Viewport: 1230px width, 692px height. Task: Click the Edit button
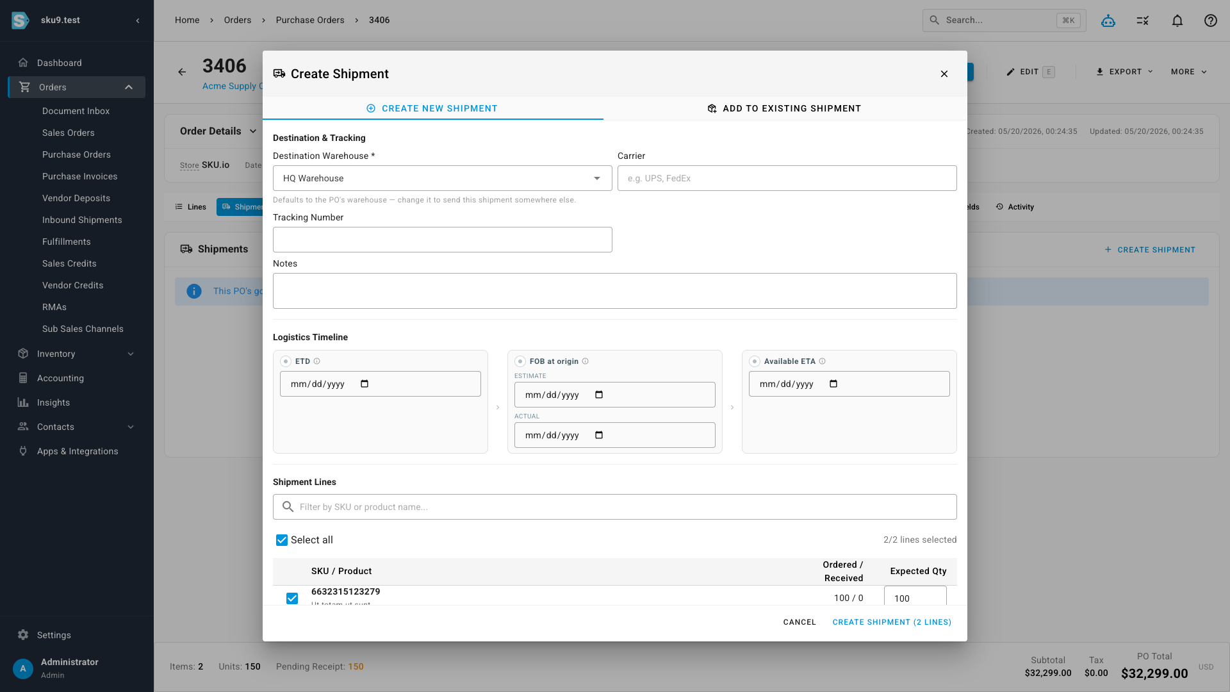click(x=1030, y=72)
